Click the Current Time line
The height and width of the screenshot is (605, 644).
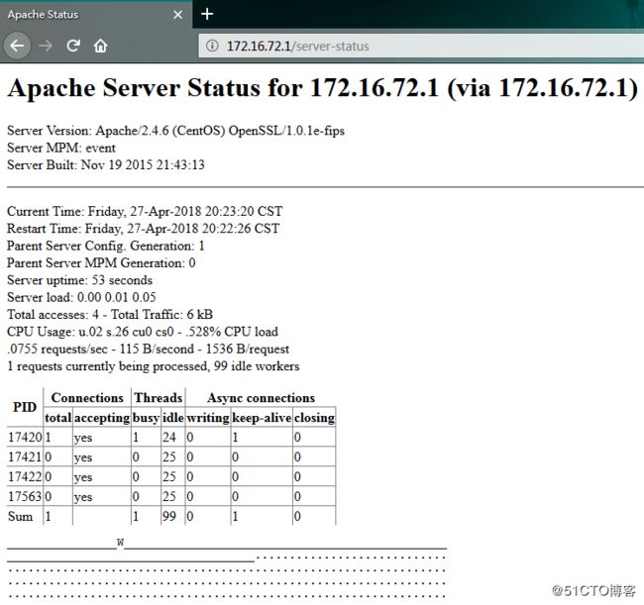(145, 211)
